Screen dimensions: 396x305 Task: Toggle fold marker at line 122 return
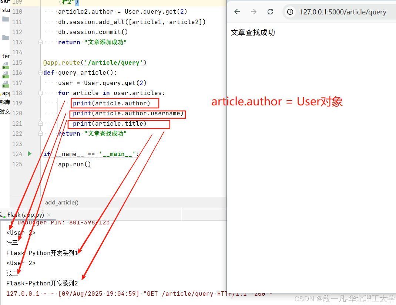40,133
